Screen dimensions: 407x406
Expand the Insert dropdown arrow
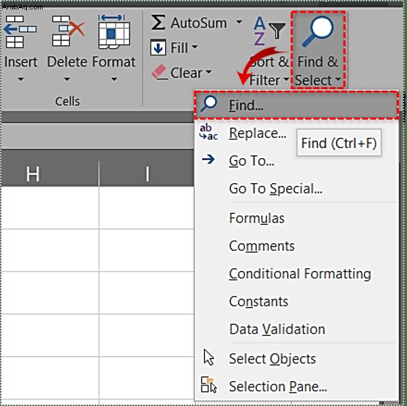point(21,79)
